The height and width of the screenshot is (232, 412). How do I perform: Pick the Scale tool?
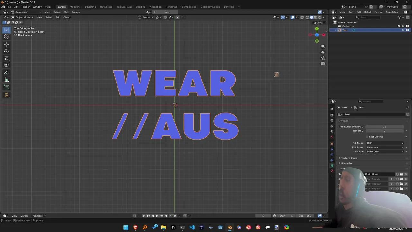point(6,58)
